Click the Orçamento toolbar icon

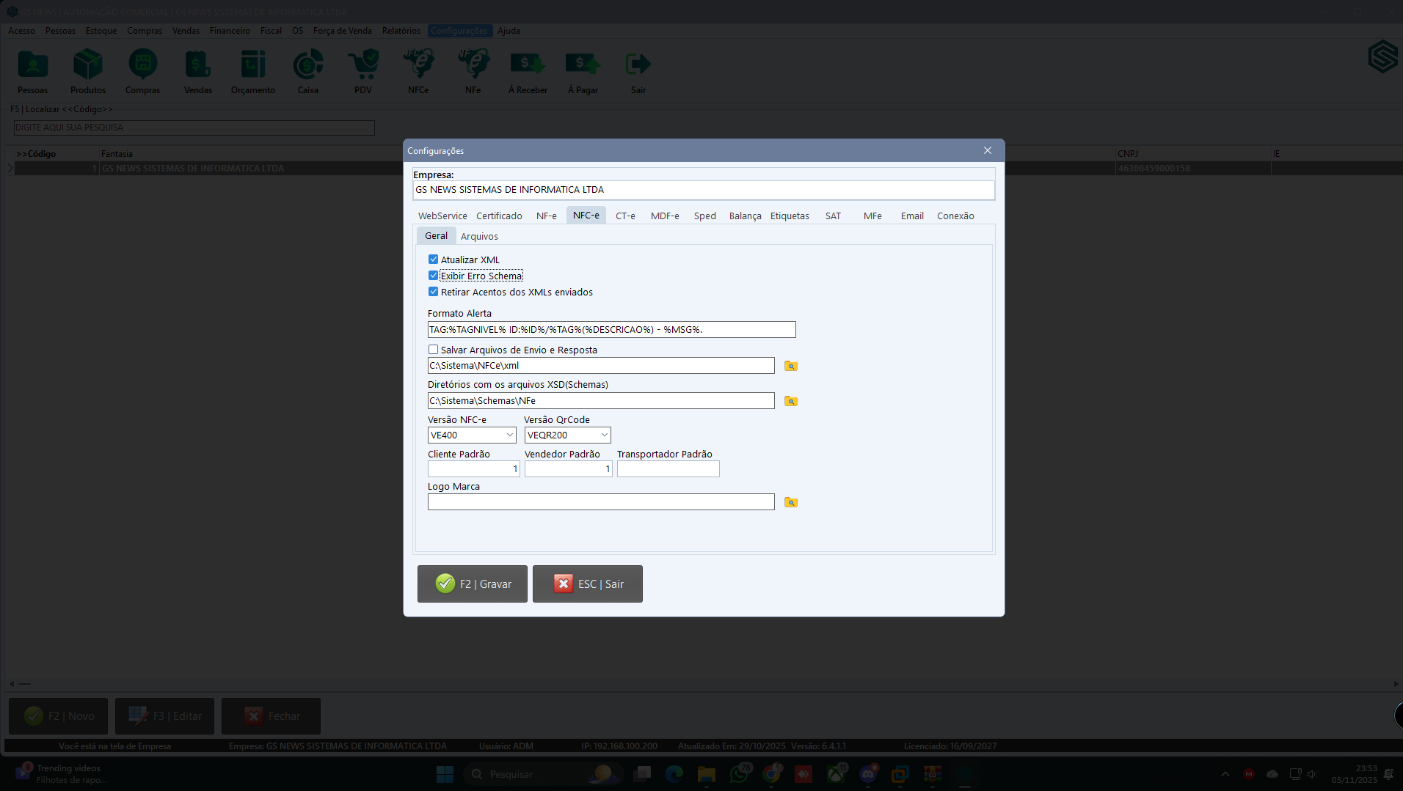[x=252, y=70]
